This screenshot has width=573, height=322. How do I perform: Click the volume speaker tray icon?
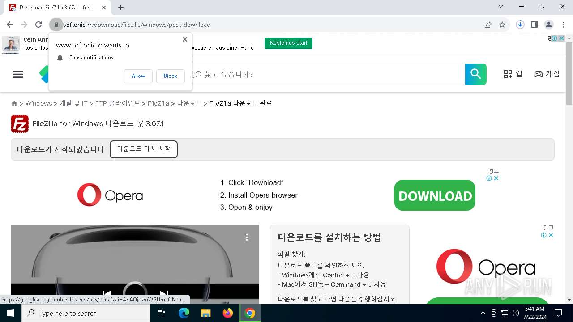tap(515, 313)
